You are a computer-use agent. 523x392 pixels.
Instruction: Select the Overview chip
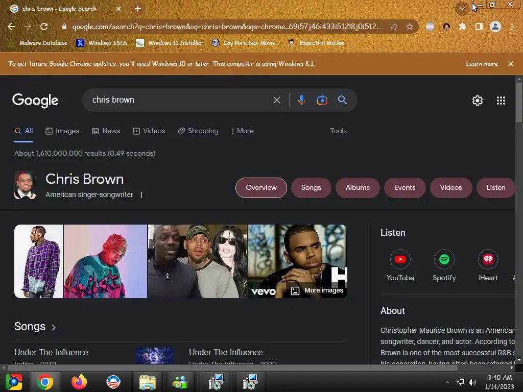pyautogui.click(x=261, y=188)
